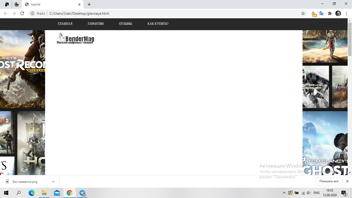
Task: Launch Microsoft Edge from taskbar
Action: coord(32,193)
